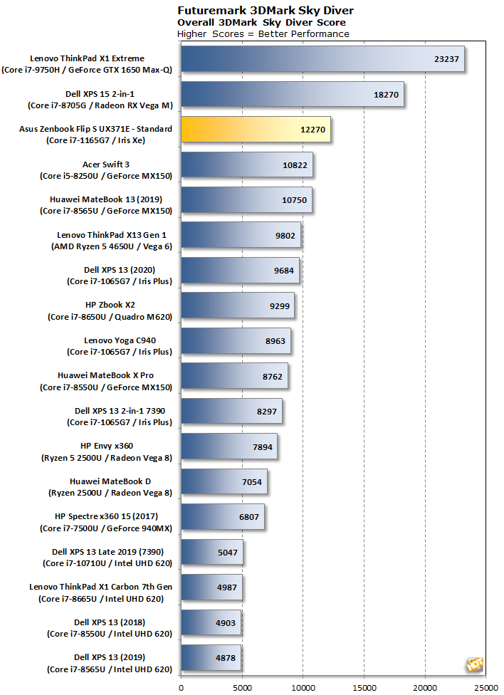504x695 pixels.
Task: Click the Lenovo Yoga C940 bar
Action: (236, 341)
